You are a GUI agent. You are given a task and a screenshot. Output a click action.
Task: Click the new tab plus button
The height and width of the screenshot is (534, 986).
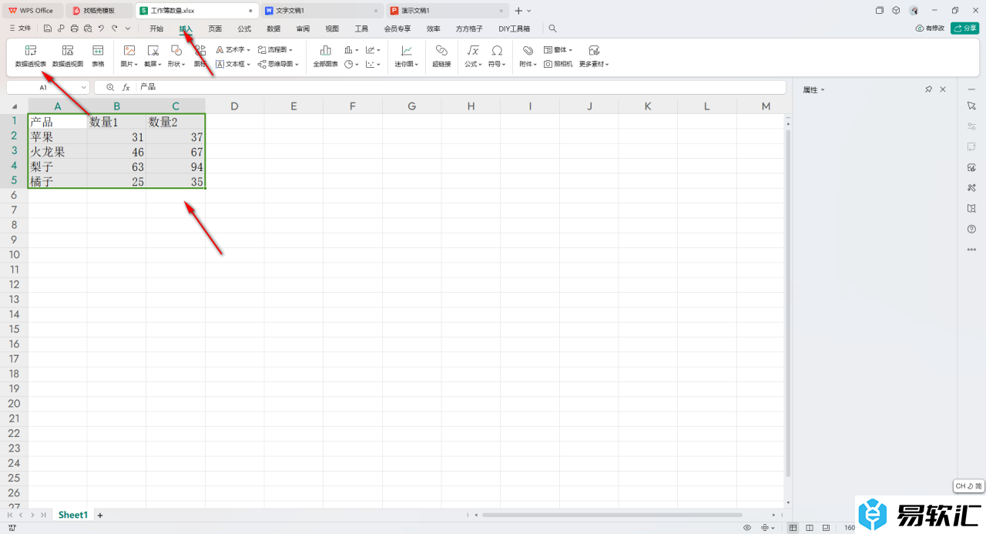[x=518, y=11]
